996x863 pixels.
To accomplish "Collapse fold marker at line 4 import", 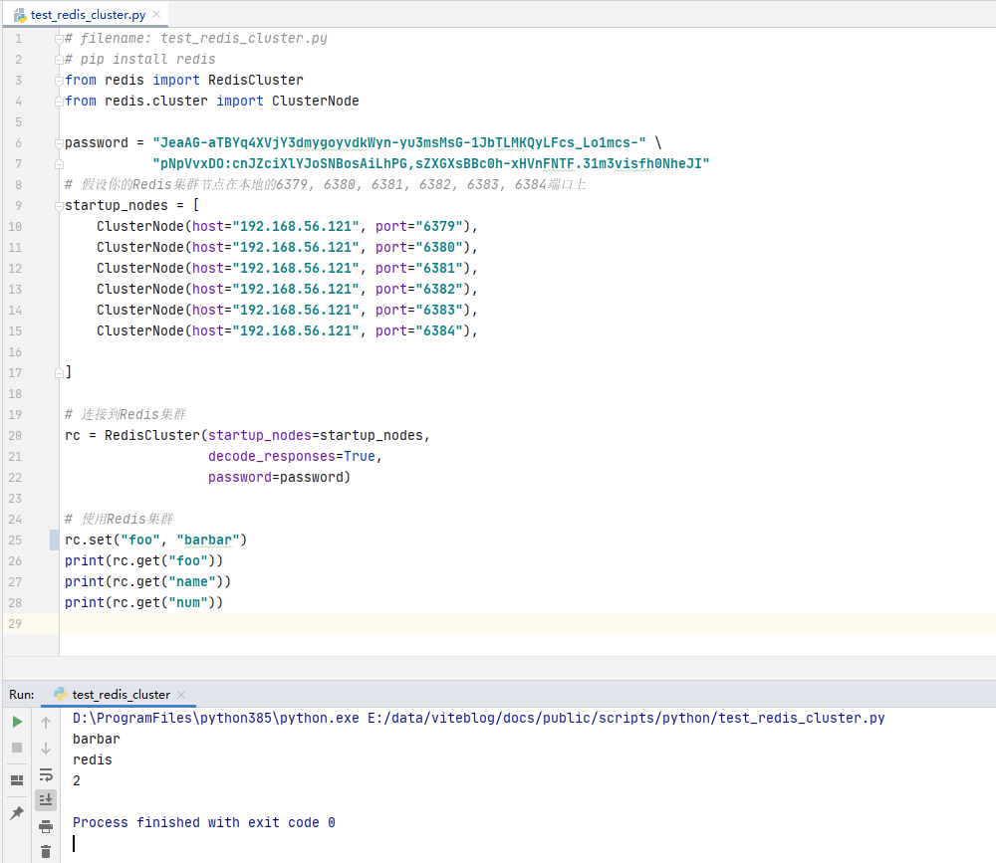I will click(59, 102).
